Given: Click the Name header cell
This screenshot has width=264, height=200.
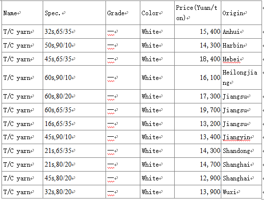Looking at the screenshot, I should (23, 13).
